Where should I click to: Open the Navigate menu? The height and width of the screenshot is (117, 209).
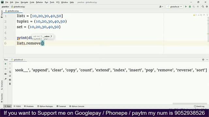[24, 2]
